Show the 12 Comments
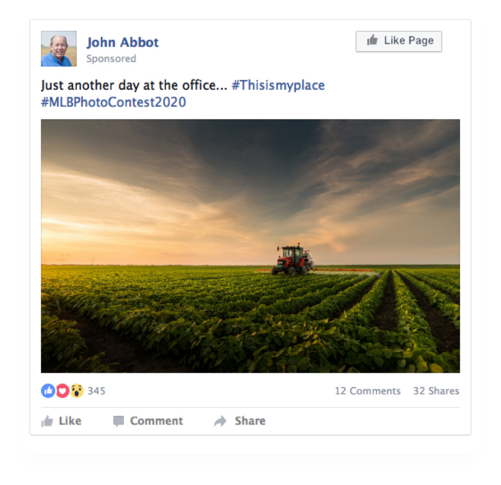The image size is (501, 485). (x=367, y=391)
